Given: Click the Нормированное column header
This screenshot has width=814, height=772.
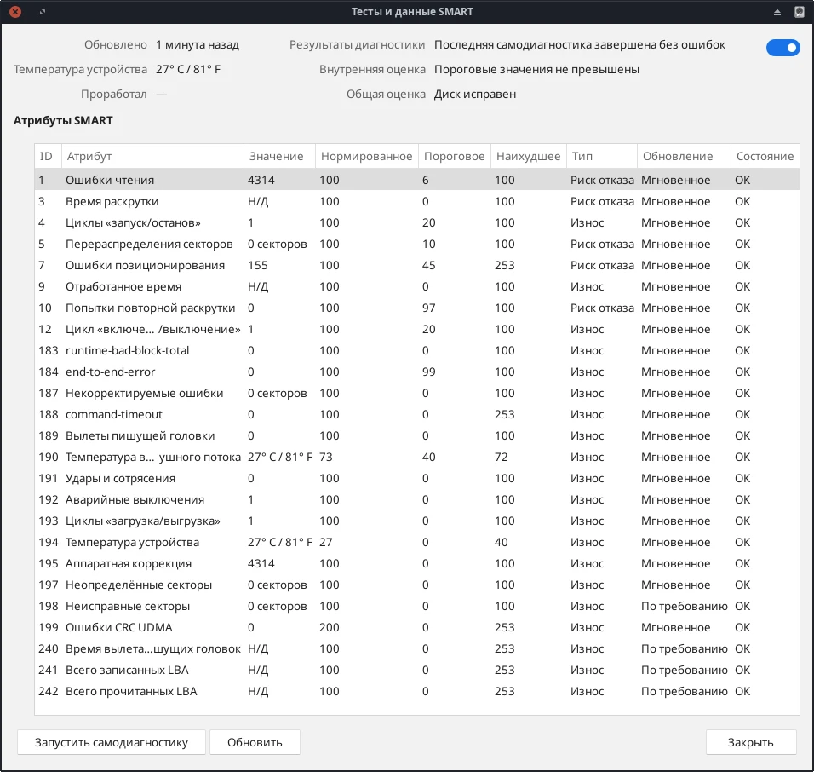Looking at the screenshot, I should click(x=366, y=157).
